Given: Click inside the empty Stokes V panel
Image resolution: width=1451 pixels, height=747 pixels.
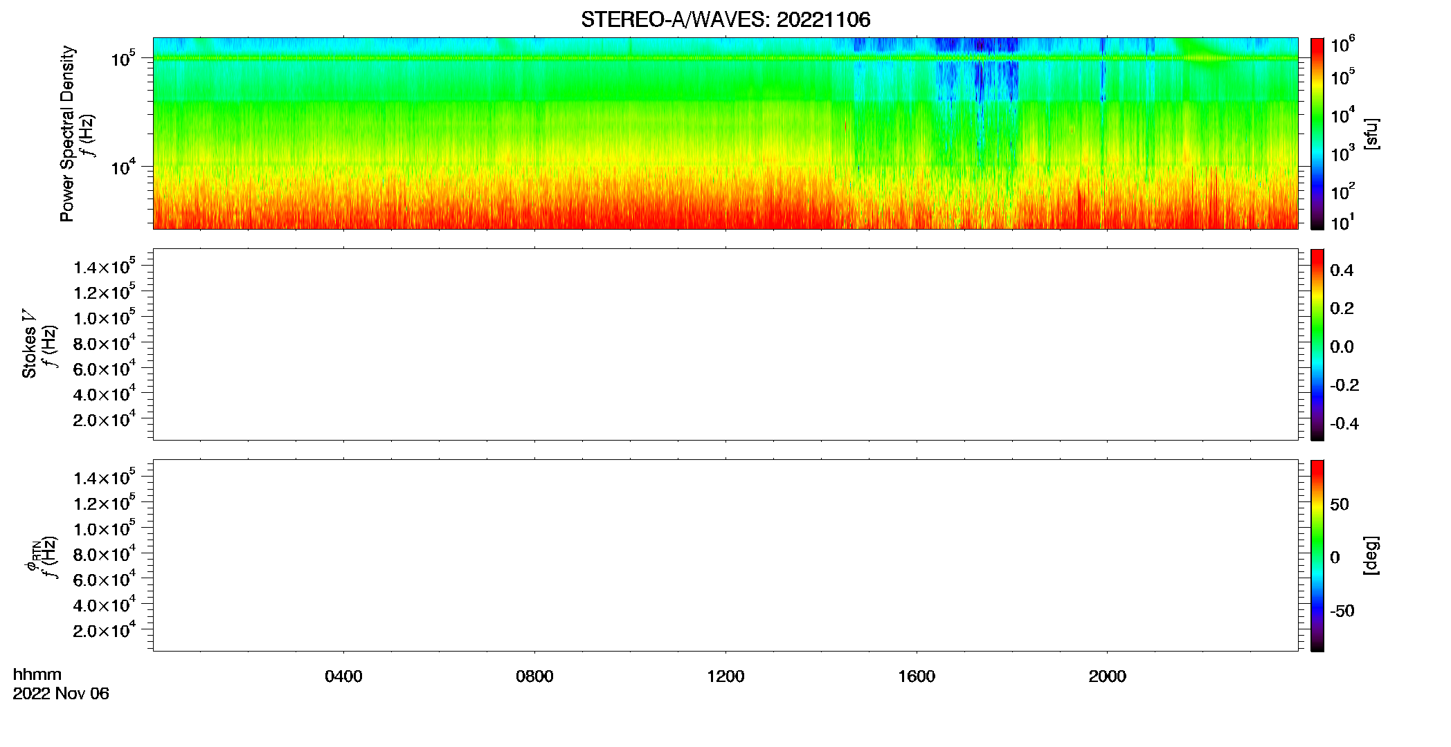Looking at the screenshot, I should point(725,344).
